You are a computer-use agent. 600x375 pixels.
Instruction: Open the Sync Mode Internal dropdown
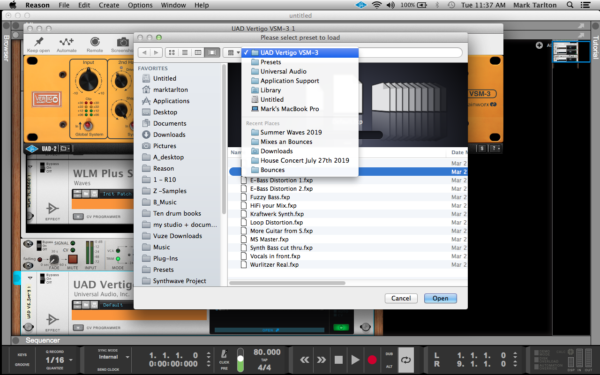point(127,357)
